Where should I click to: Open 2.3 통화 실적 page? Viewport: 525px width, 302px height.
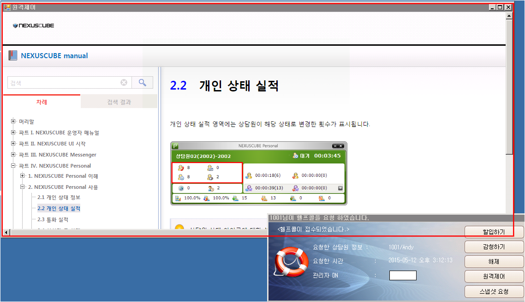[x=53, y=219]
